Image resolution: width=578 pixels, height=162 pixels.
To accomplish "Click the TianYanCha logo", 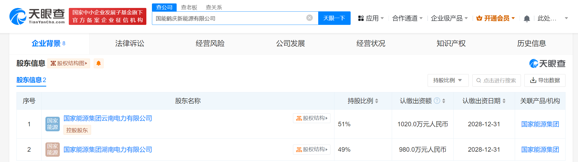I will pyautogui.click(x=37, y=16).
